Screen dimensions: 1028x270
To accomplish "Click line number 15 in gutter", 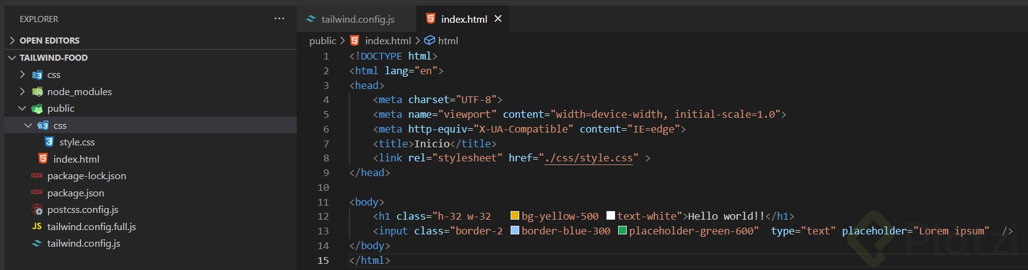I will (x=323, y=260).
